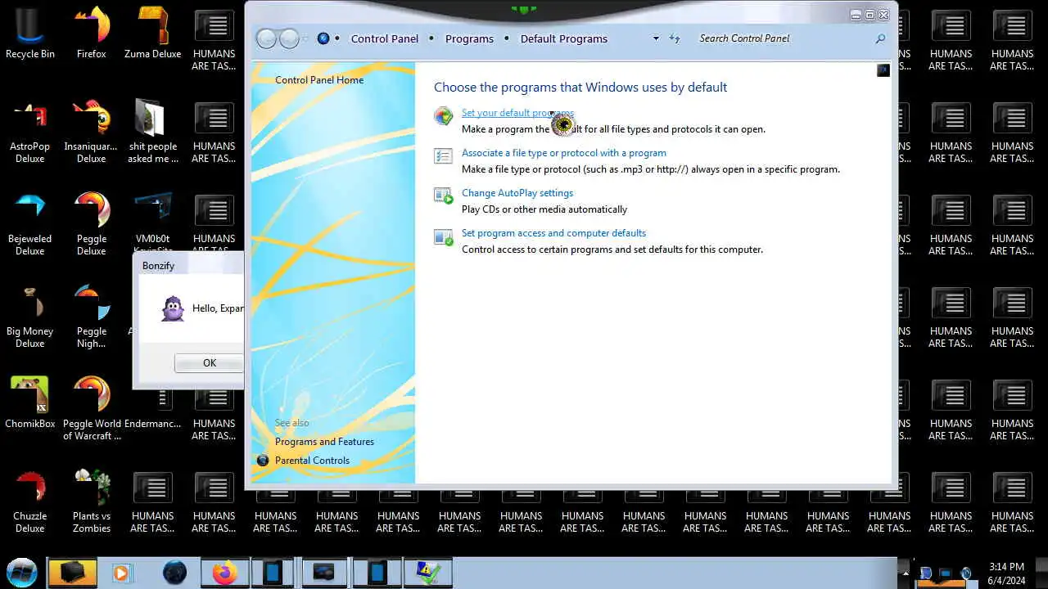This screenshot has width=1048, height=589.
Task: Go forward in the Control Panel window
Action: coord(289,38)
